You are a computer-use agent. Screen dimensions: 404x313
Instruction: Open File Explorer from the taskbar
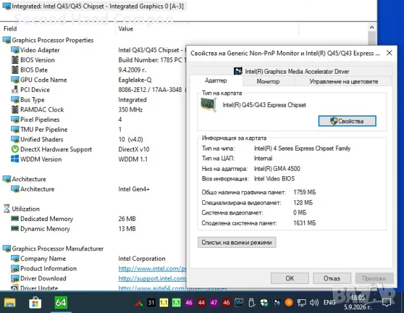10,303
